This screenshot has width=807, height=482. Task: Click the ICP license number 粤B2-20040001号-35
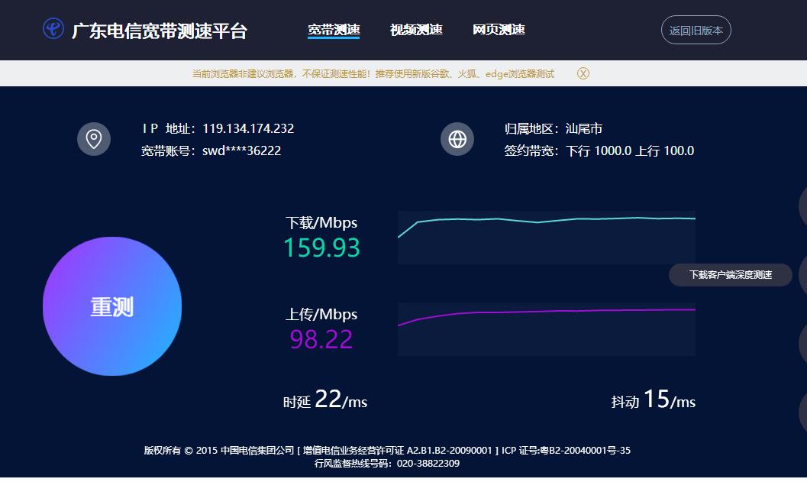tap(587, 451)
